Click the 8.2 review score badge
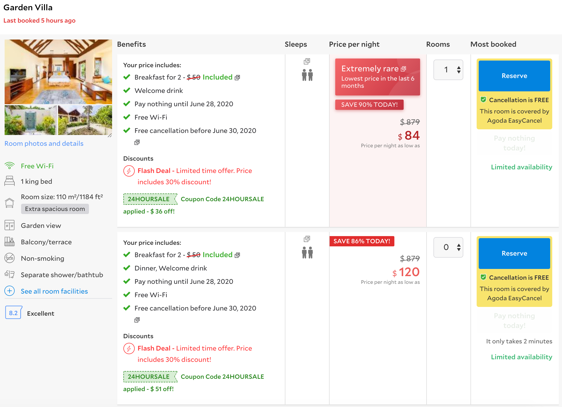The image size is (562, 407). click(x=13, y=313)
